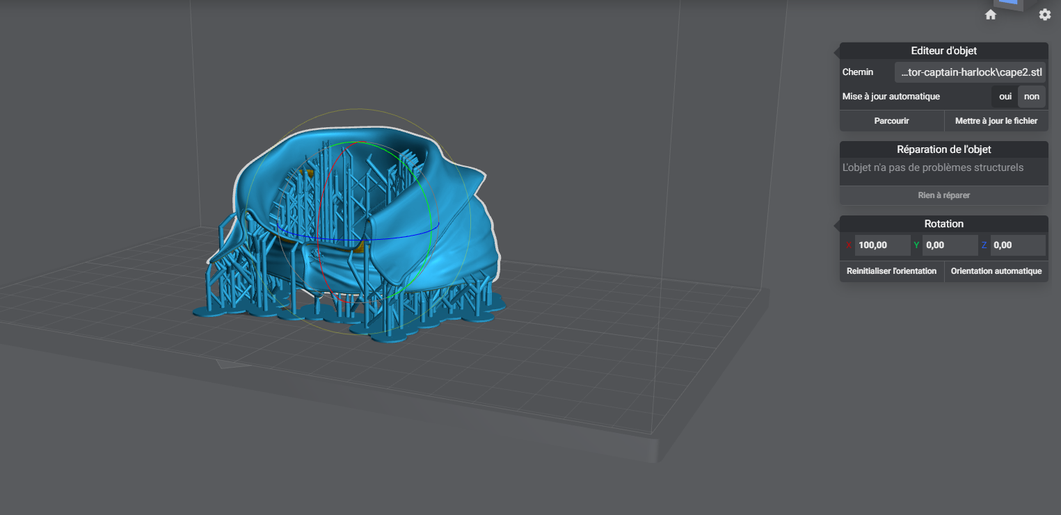Click the Réparation de l'objet header
1061x515 pixels.
944,149
